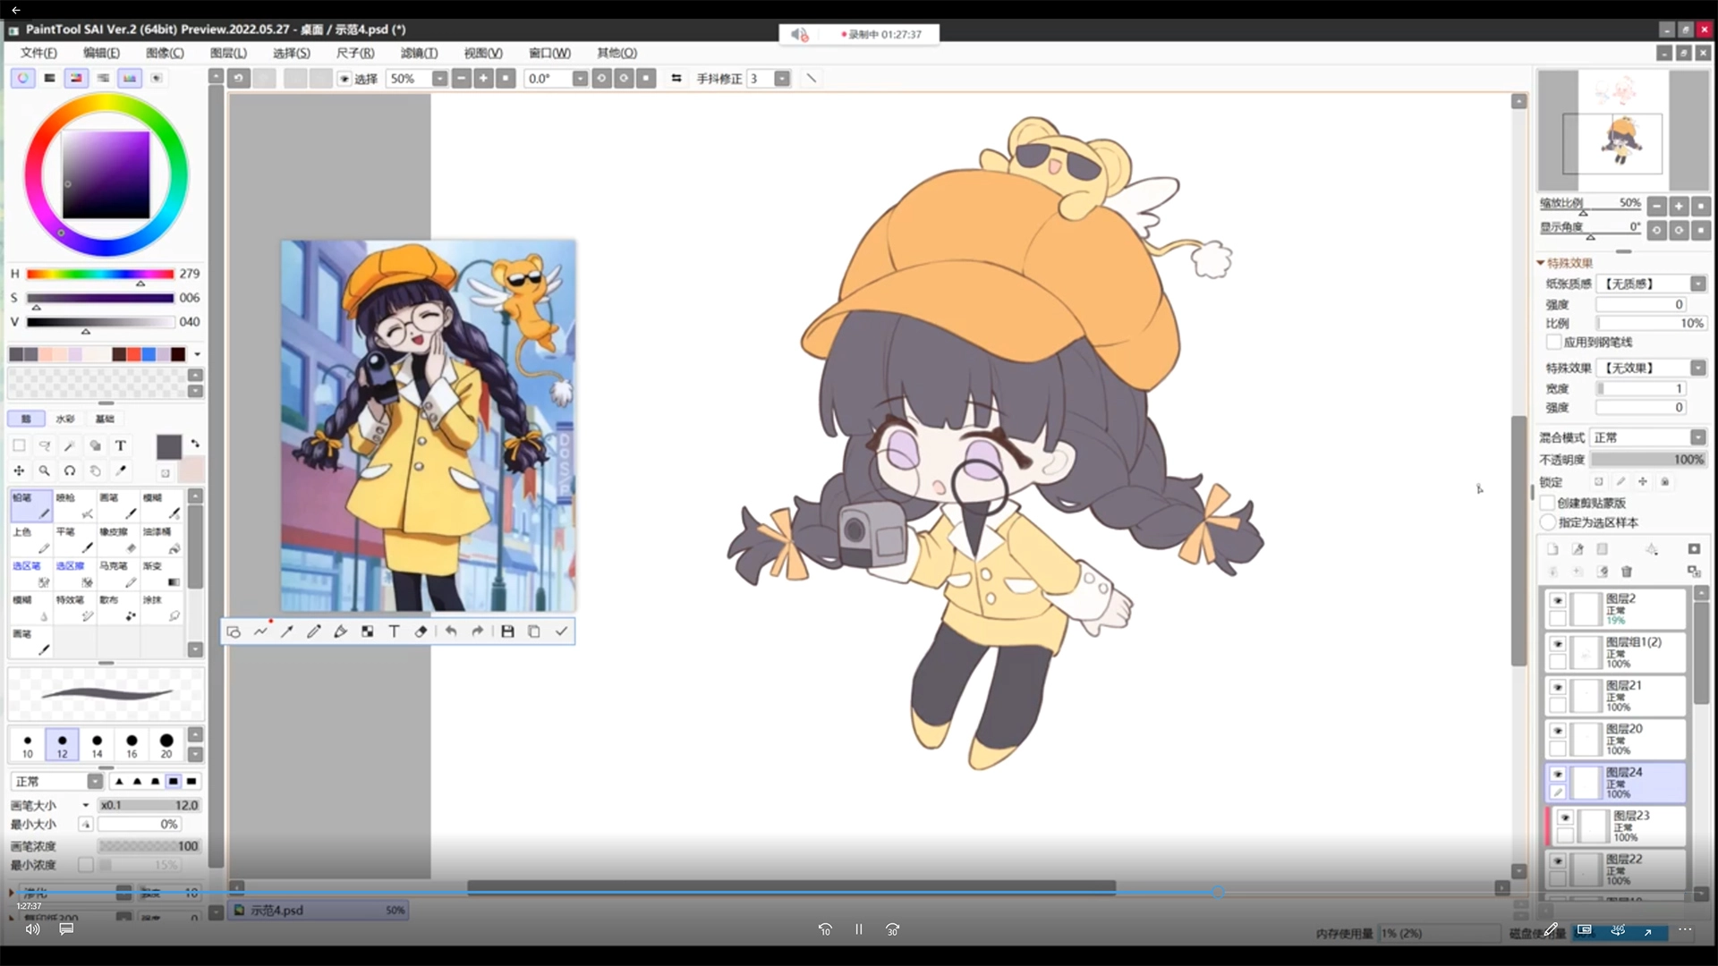Image resolution: width=1718 pixels, height=966 pixels.
Task: Choose the 油漆桶 paint bucket tool
Action: tap(162, 539)
